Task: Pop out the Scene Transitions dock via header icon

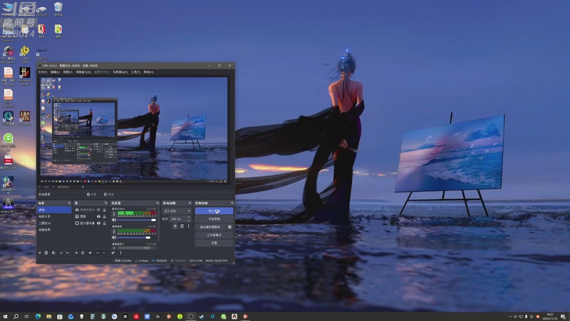Action: [190, 203]
